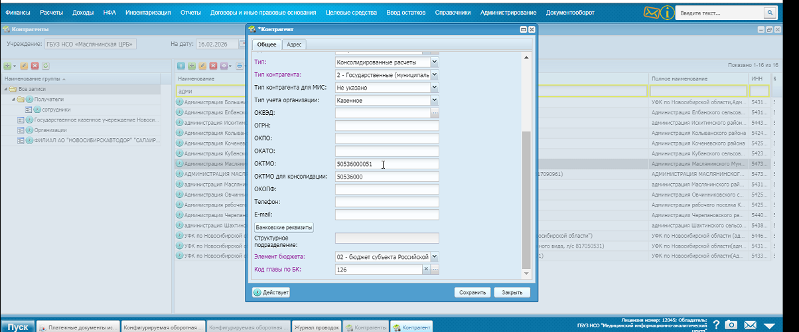Open the Администрирование menu
This screenshot has width=799, height=332.
(509, 13)
